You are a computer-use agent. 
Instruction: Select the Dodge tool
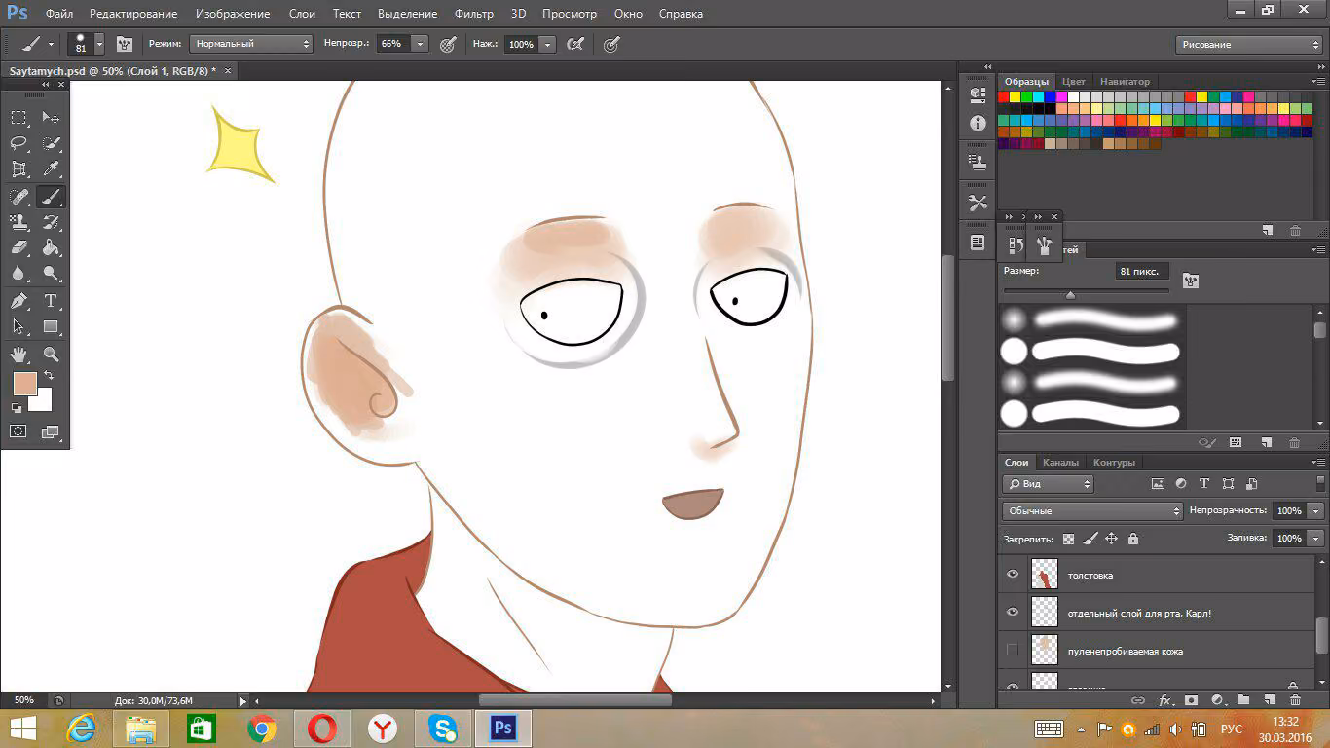pyautogui.click(x=51, y=275)
